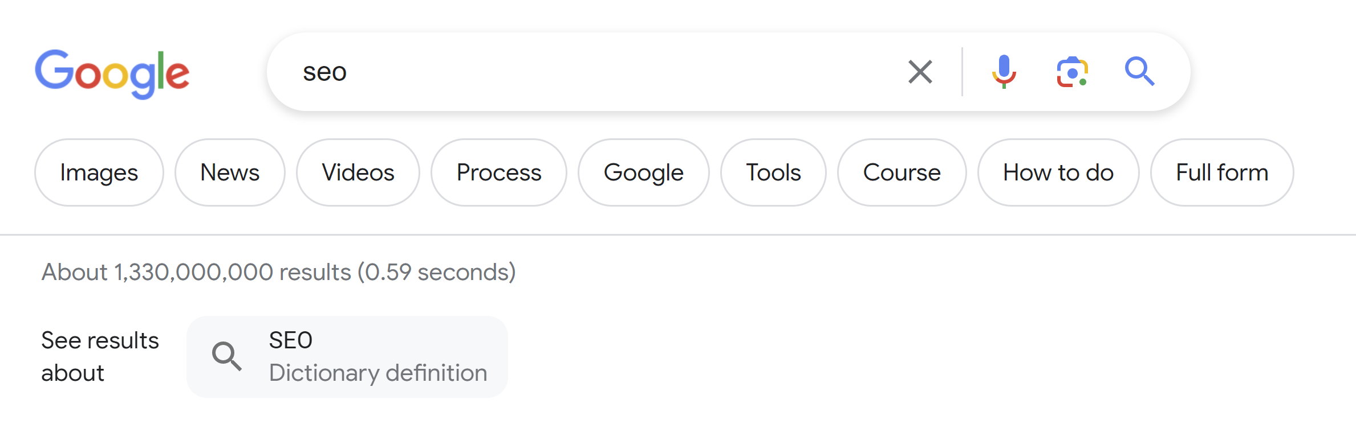Place cursor in the search input field
Image resolution: width=1356 pixels, height=436 pixels.
pyautogui.click(x=570, y=72)
